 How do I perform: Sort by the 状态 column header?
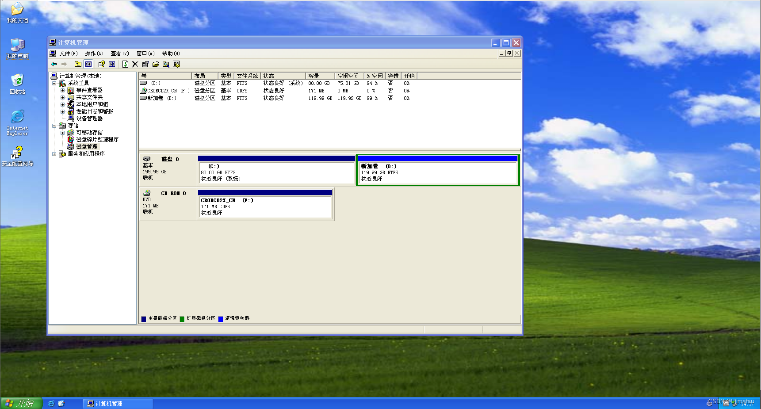(283, 76)
